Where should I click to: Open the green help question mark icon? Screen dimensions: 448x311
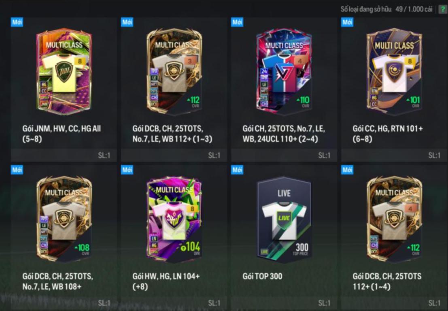coord(443,9)
